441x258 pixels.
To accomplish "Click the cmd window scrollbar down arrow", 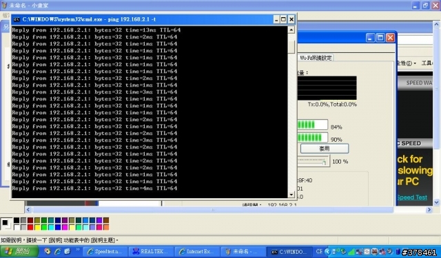I will (x=291, y=194).
